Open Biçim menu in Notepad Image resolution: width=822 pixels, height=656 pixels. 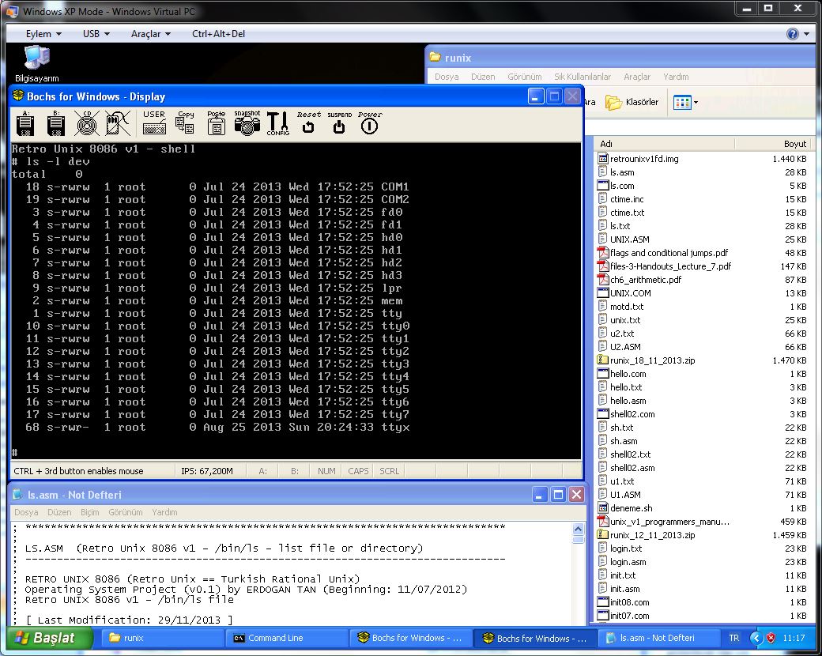point(89,512)
